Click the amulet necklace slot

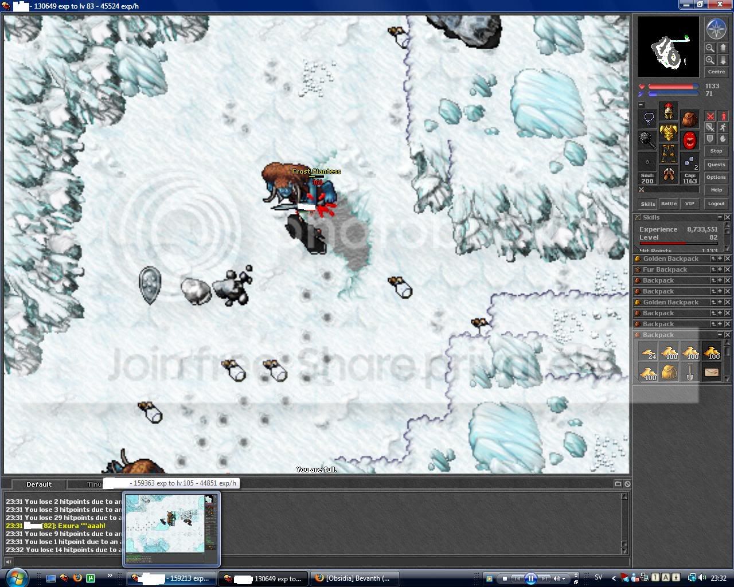click(x=649, y=119)
